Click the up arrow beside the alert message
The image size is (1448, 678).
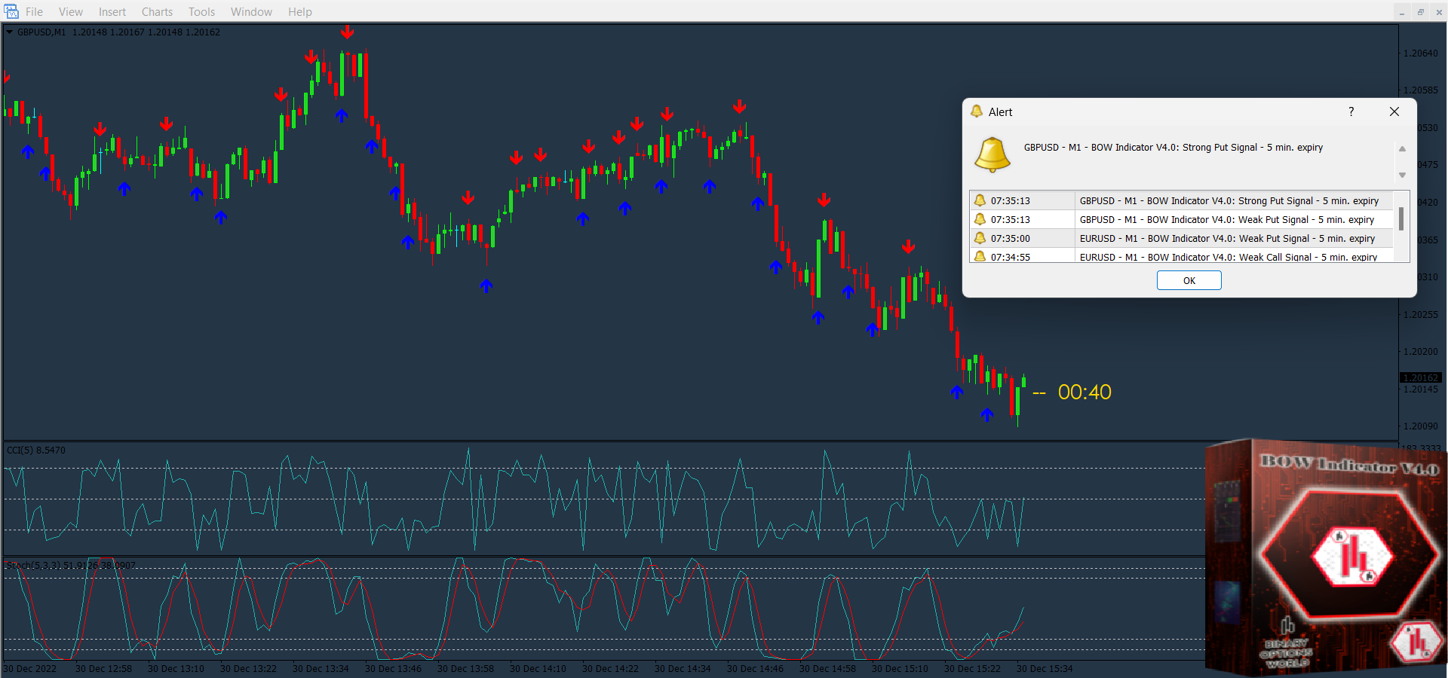1402,149
